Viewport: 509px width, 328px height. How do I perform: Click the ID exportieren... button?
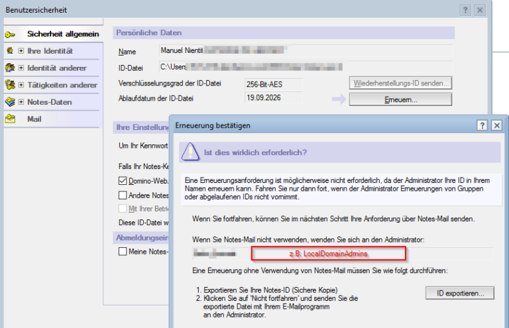460,293
